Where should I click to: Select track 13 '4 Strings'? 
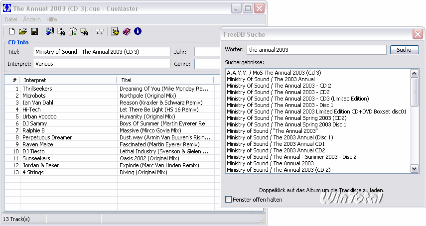[33, 172]
